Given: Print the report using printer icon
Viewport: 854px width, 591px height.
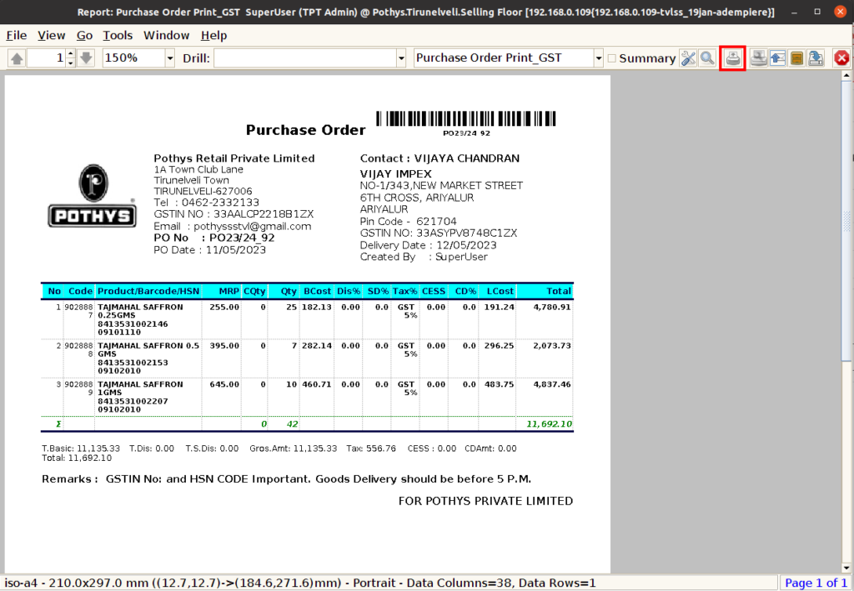Looking at the screenshot, I should pos(733,58).
